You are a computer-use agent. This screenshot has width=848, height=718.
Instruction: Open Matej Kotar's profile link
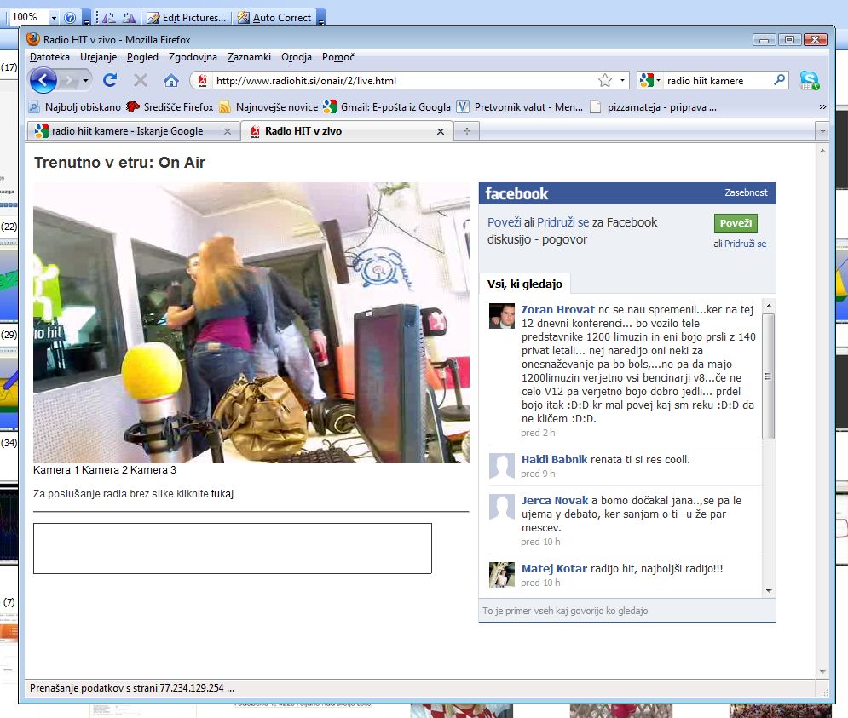pyautogui.click(x=554, y=568)
